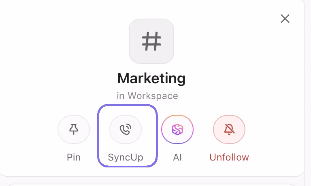Screen dimensions: 311x186
Task: Close the Marketing channel panel
Action: 285,19
